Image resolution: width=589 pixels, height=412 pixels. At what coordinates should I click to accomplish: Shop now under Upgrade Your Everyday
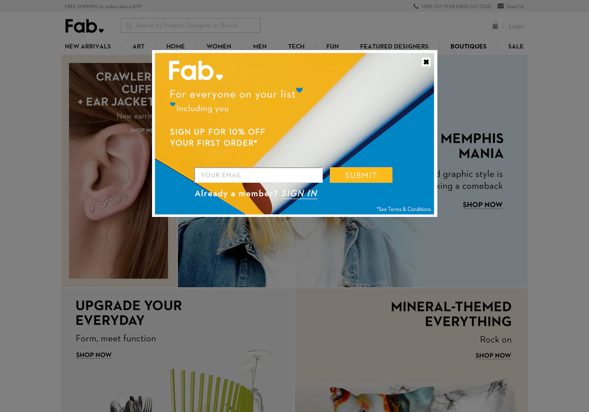(x=94, y=355)
